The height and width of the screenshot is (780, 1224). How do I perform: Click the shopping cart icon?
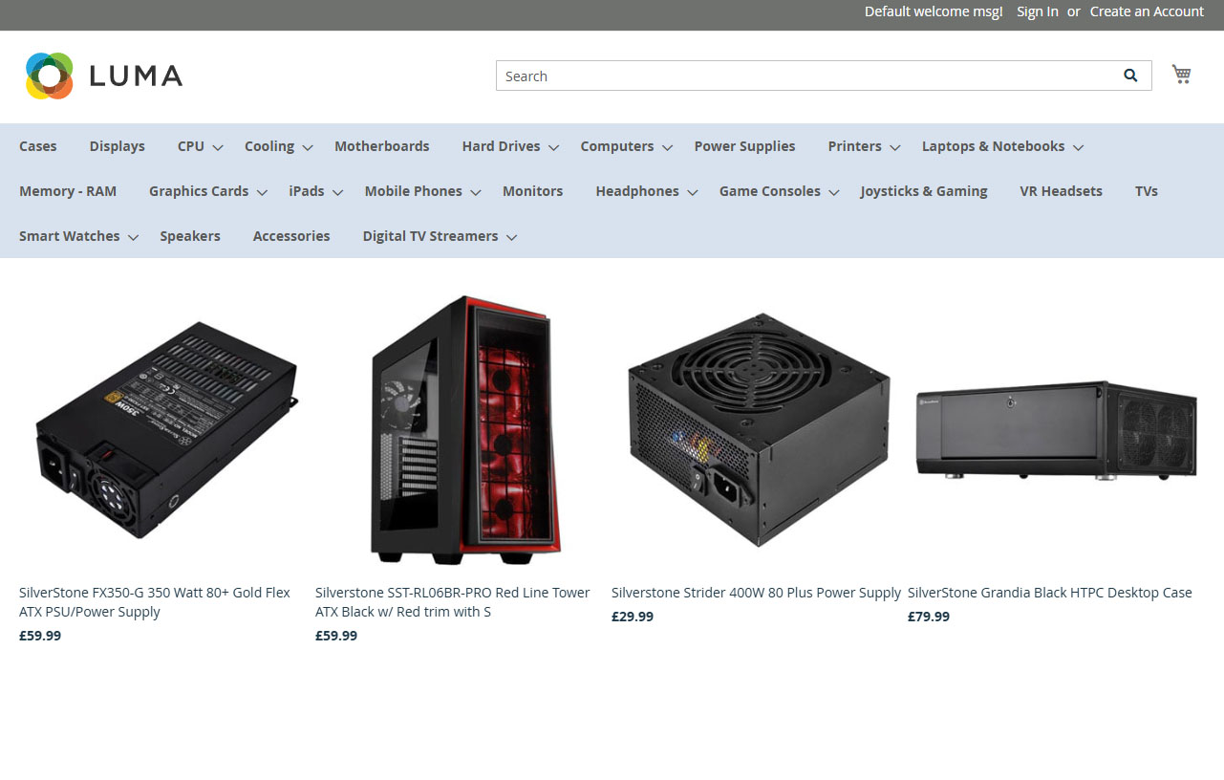pos(1181,75)
